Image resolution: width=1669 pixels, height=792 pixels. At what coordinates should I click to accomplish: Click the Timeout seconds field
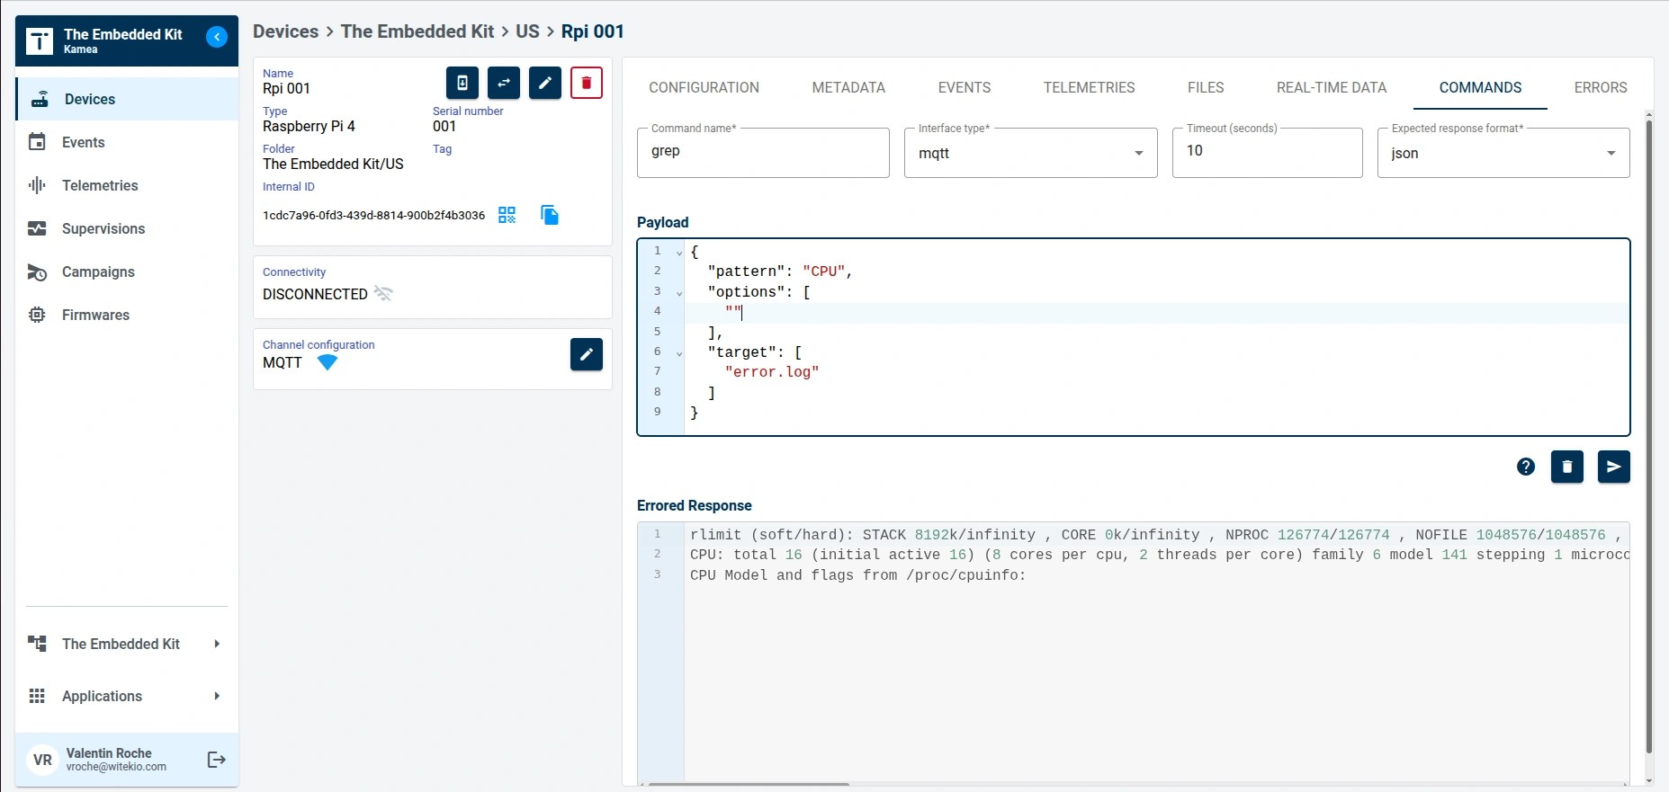tap(1267, 153)
